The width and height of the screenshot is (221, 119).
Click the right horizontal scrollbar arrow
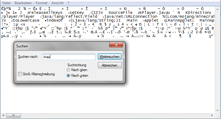pyautogui.click(x=212, y=115)
